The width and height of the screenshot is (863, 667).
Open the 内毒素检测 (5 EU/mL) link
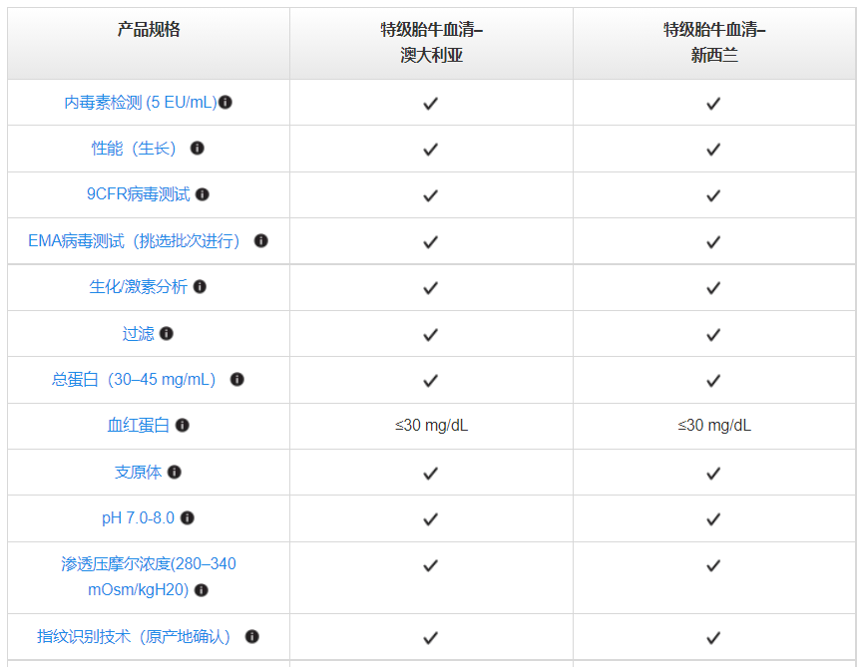[141, 103]
